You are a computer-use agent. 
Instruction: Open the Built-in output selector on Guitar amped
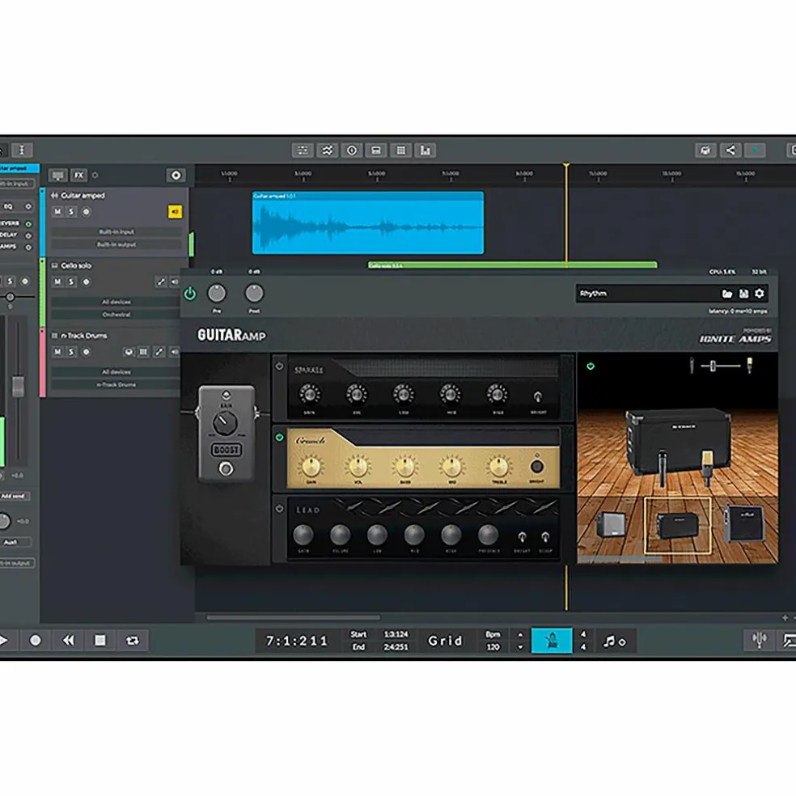tap(116, 244)
